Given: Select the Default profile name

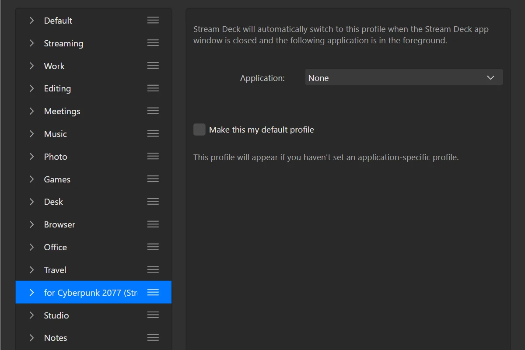Looking at the screenshot, I should click(58, 21).
